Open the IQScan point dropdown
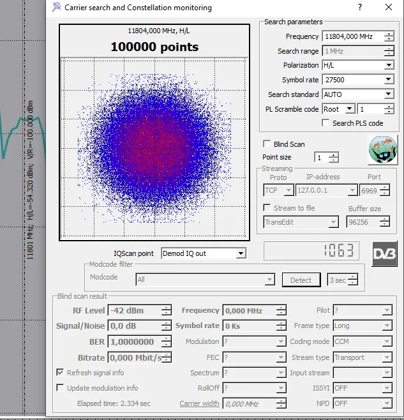Image resolution: width=404 pixels, height=420 pixels. coord(240,253)
